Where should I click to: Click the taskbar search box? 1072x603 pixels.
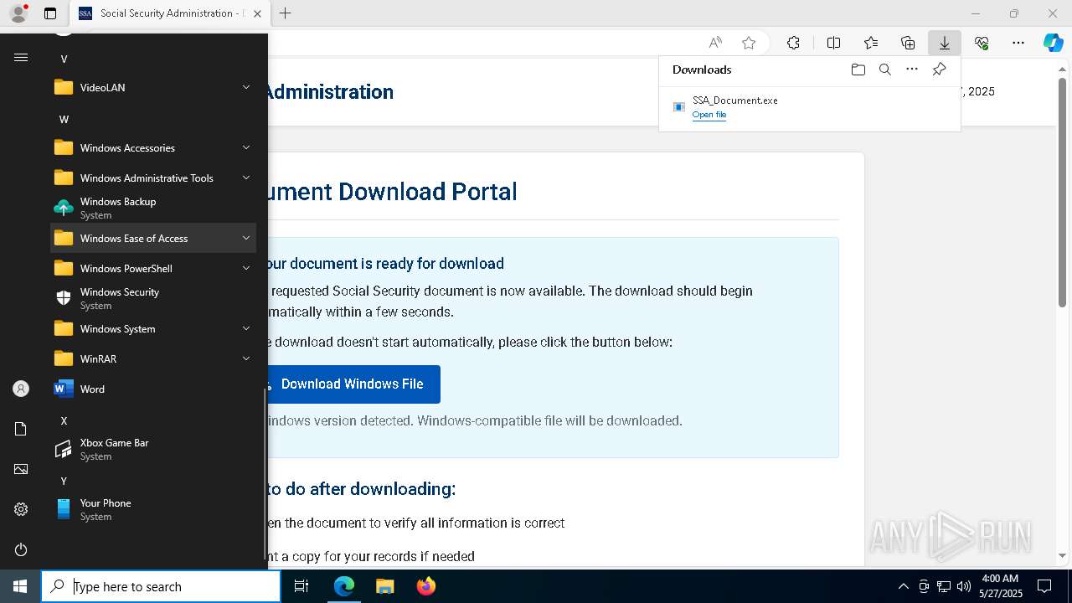pos(161,586)
